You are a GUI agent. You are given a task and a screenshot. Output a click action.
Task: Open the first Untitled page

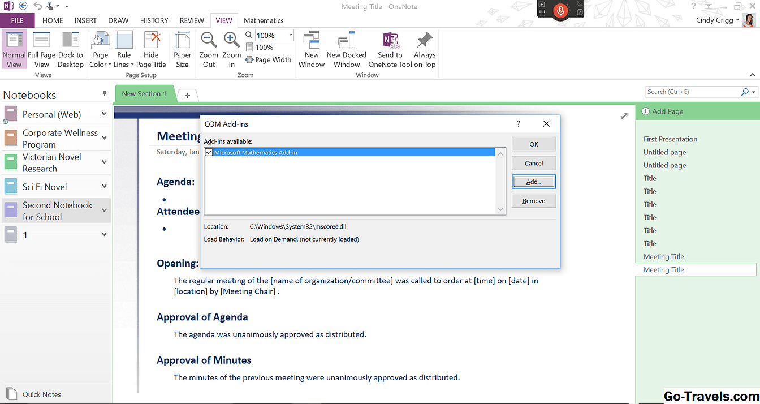(x=665, y=152)
